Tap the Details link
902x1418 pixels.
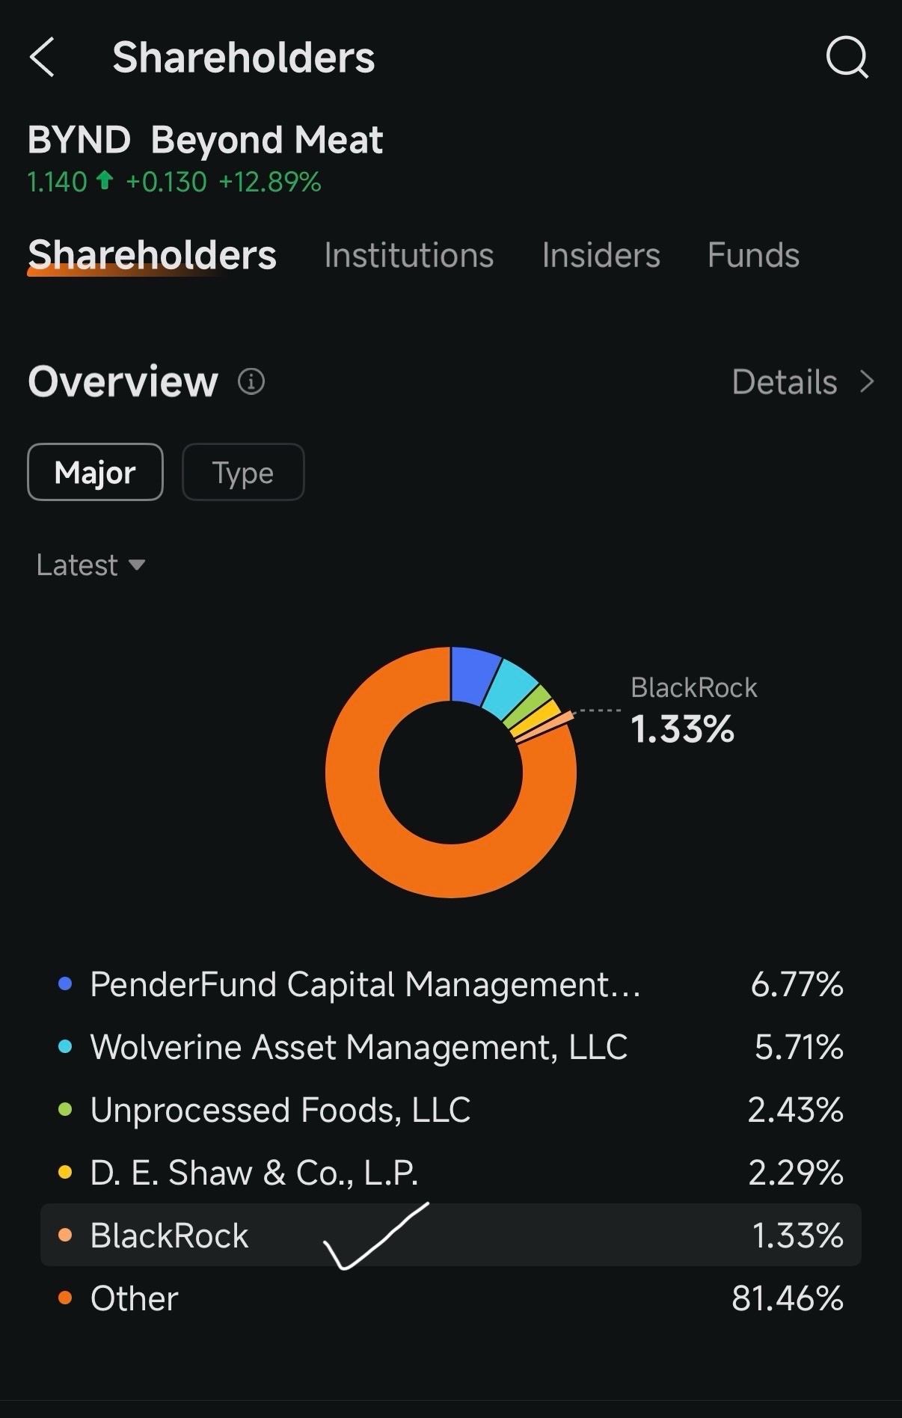(x=785, y=381)
